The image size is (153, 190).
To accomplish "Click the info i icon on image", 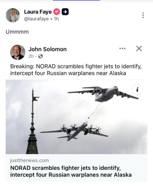I will 137,90.
